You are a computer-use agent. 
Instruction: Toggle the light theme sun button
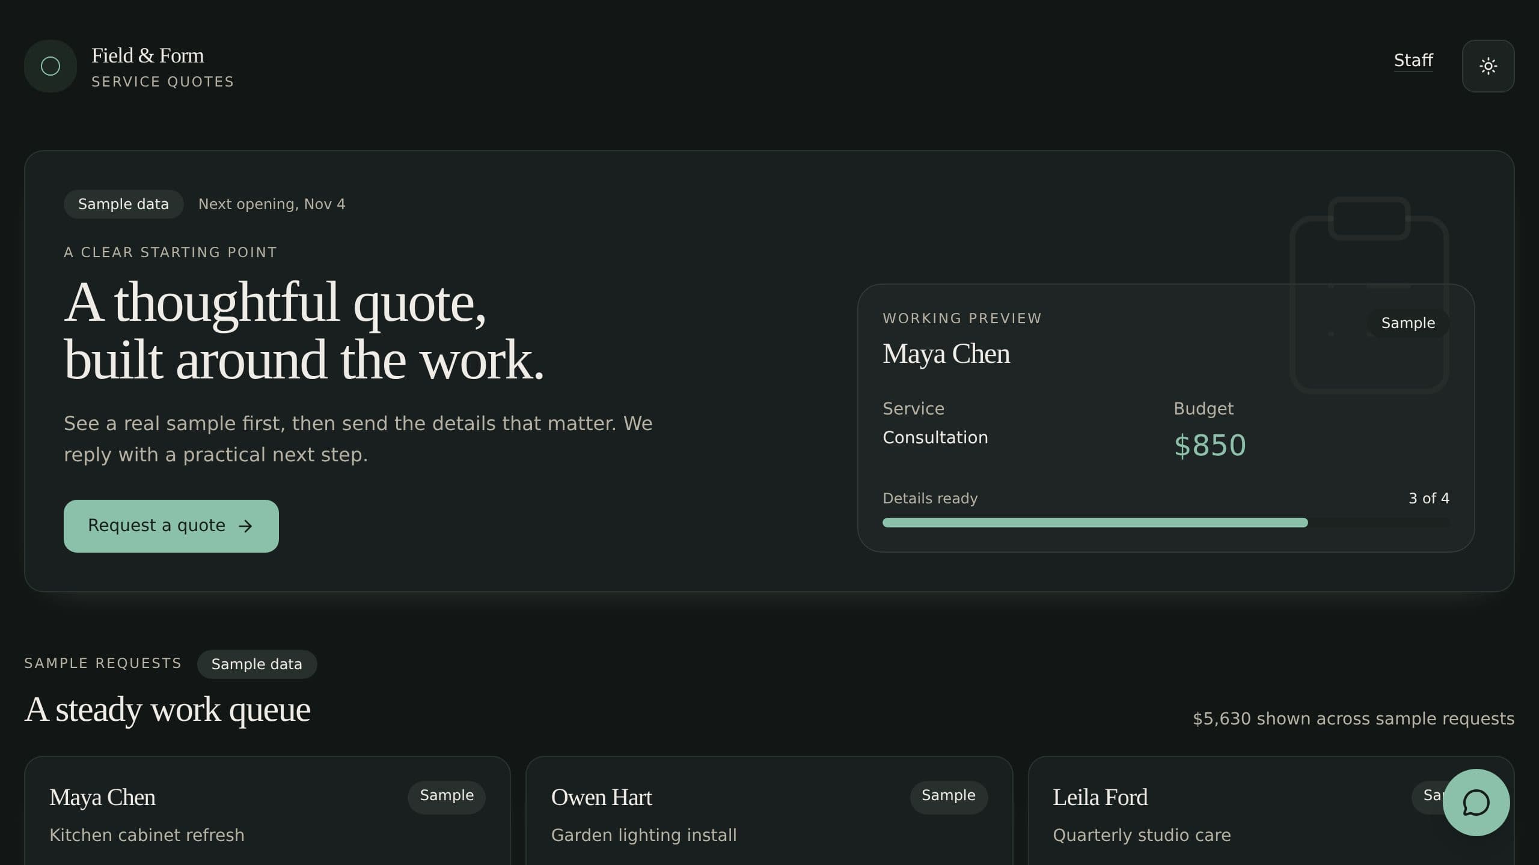(x=1488, y=66)
